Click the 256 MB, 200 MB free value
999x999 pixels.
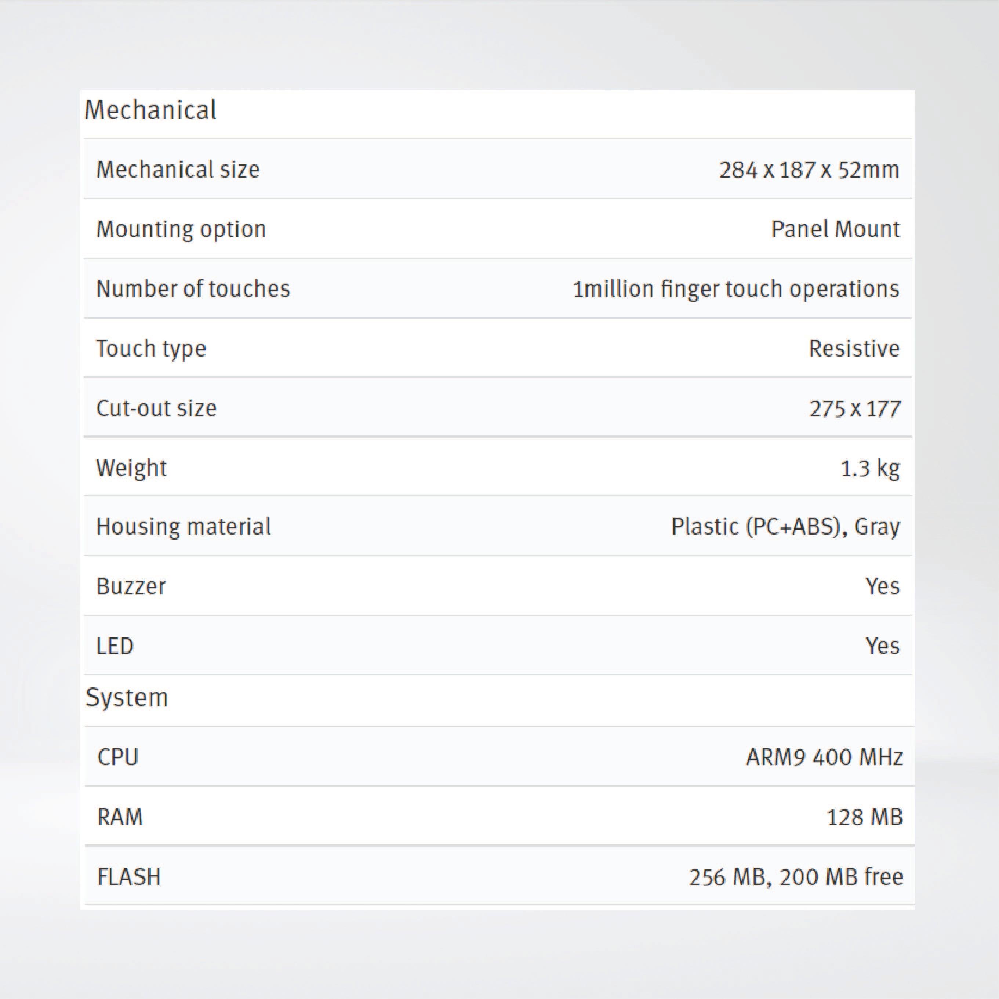tap(796, 877)
